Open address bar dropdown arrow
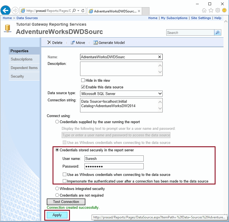Viewport: 229px width, 222px height. 78,10
